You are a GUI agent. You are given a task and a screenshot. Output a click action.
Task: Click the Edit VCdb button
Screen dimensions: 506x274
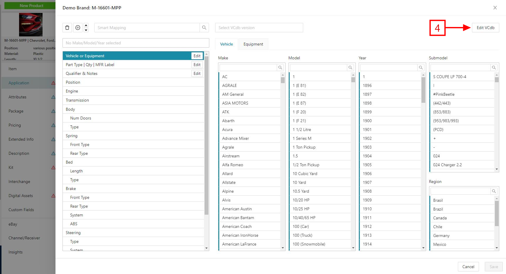coord(485,28)
